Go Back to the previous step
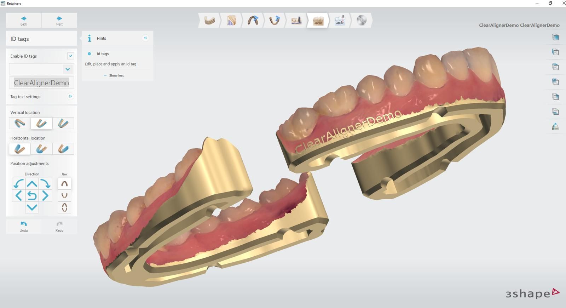The image size is (566, 308). 24,21
